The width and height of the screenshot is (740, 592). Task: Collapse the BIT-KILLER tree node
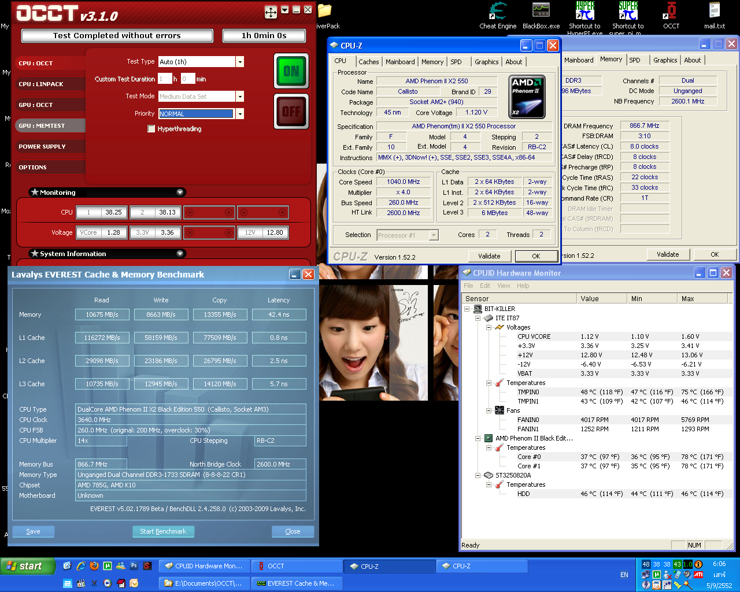click(467, 309)
